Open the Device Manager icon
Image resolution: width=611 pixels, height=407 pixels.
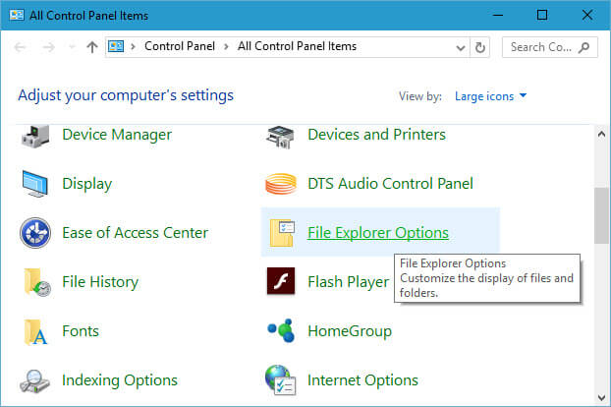[x=35, y=136]
